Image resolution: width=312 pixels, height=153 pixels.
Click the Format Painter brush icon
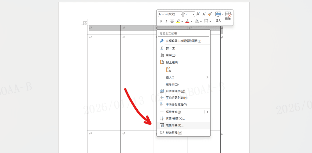[x=210, y=14]
